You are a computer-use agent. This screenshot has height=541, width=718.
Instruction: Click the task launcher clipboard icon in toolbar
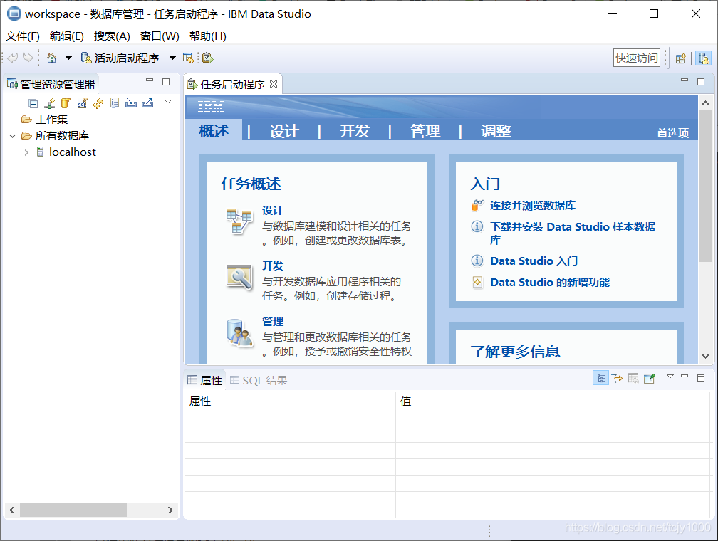[208, 58]
